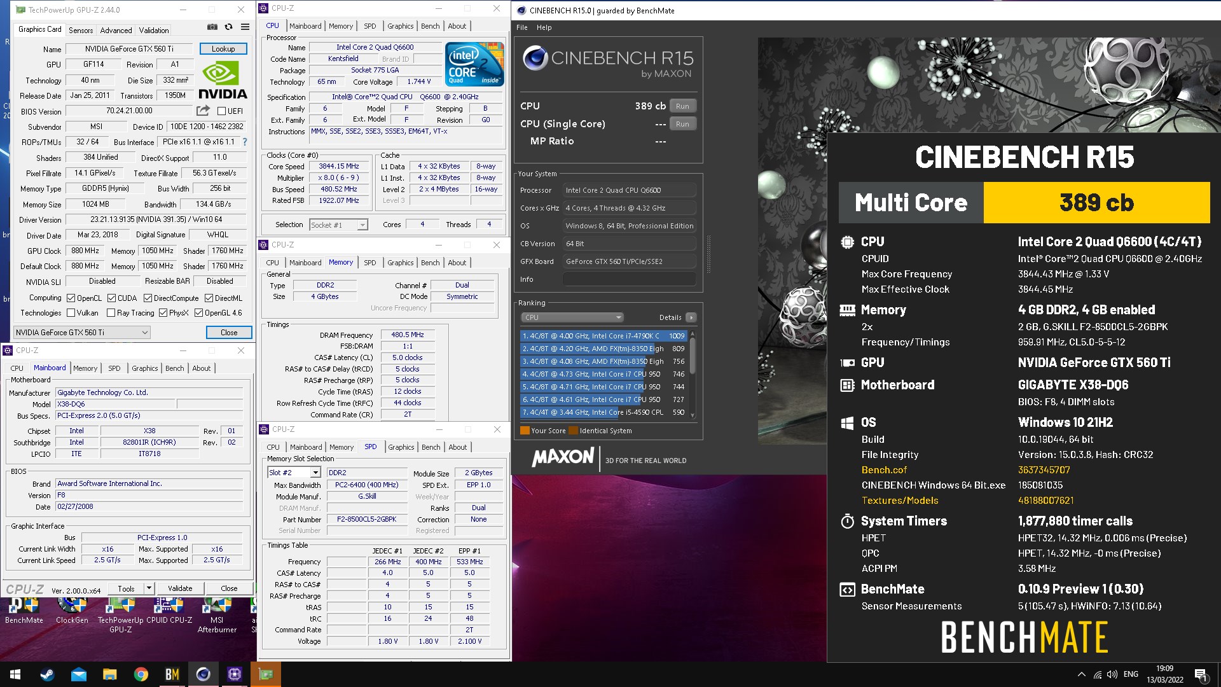Click Cinebench taskbar icon
The image size is (1221, 687).
[x=203, y=674]
